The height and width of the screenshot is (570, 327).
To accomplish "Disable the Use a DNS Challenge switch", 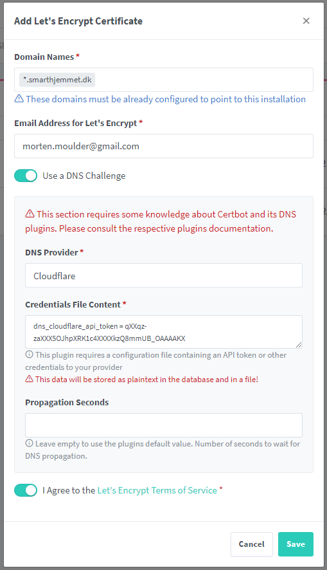I will (x=26, y=176).
